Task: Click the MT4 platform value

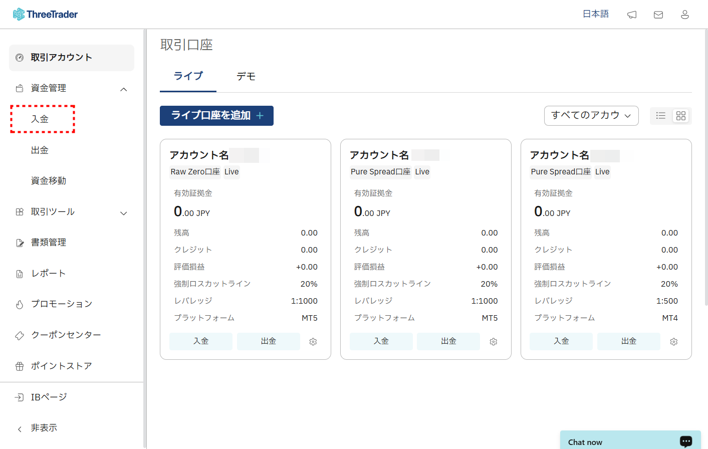Action: coord(670,318)
